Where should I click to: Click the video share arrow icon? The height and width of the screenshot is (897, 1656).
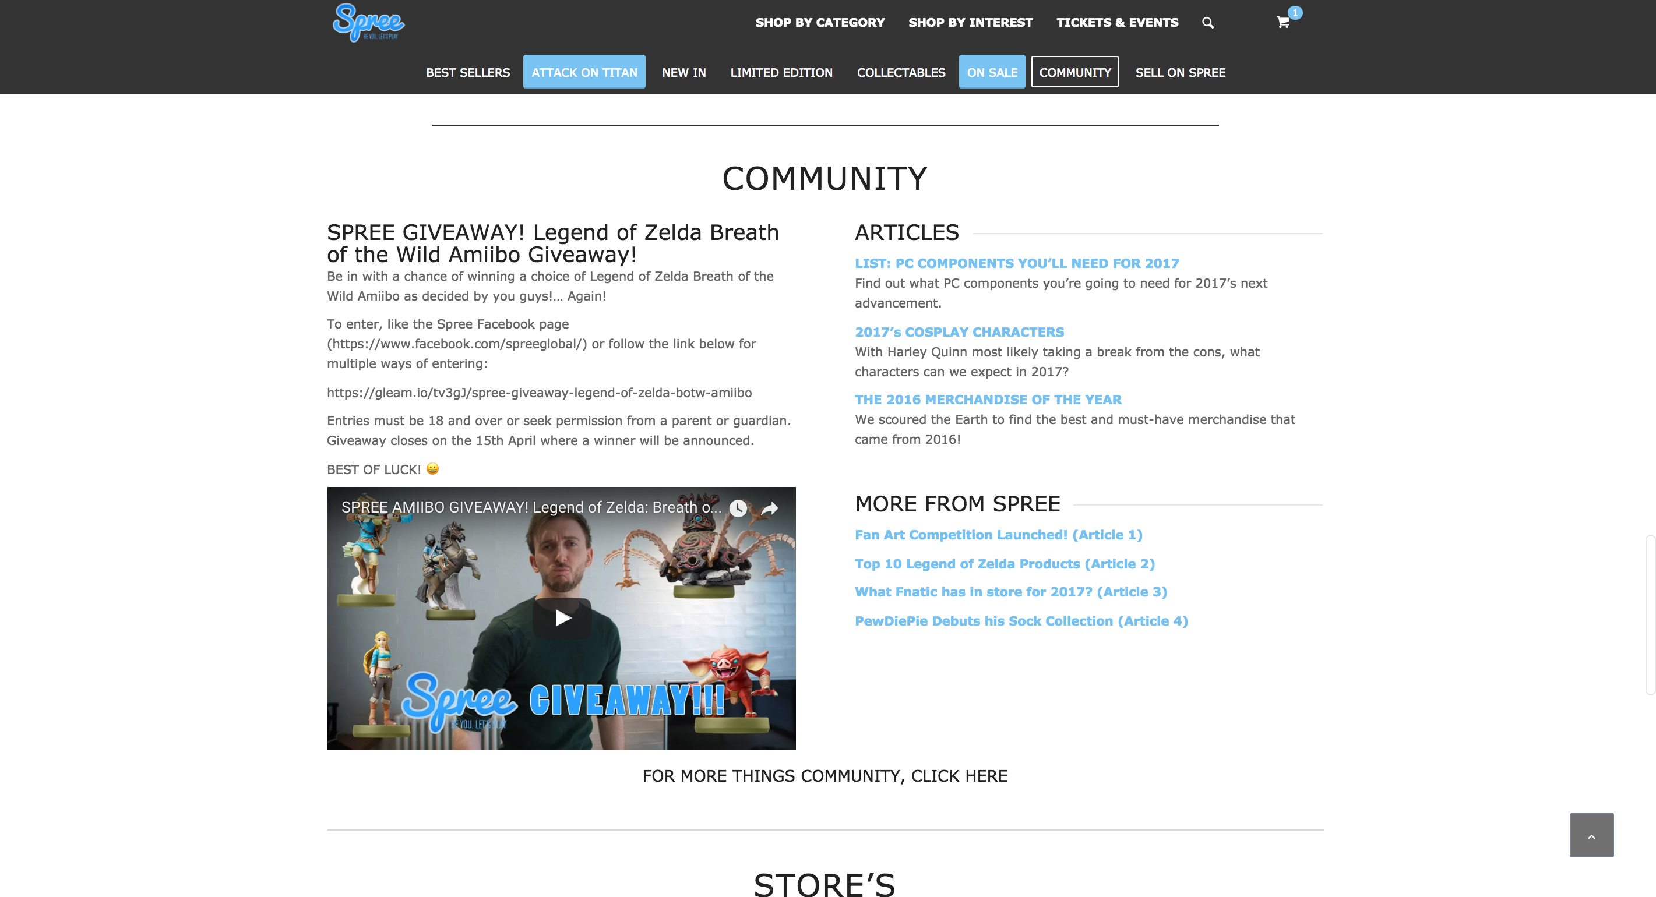(770, 508)
